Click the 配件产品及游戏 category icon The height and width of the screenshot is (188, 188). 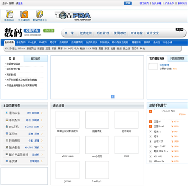pos(7,154)
